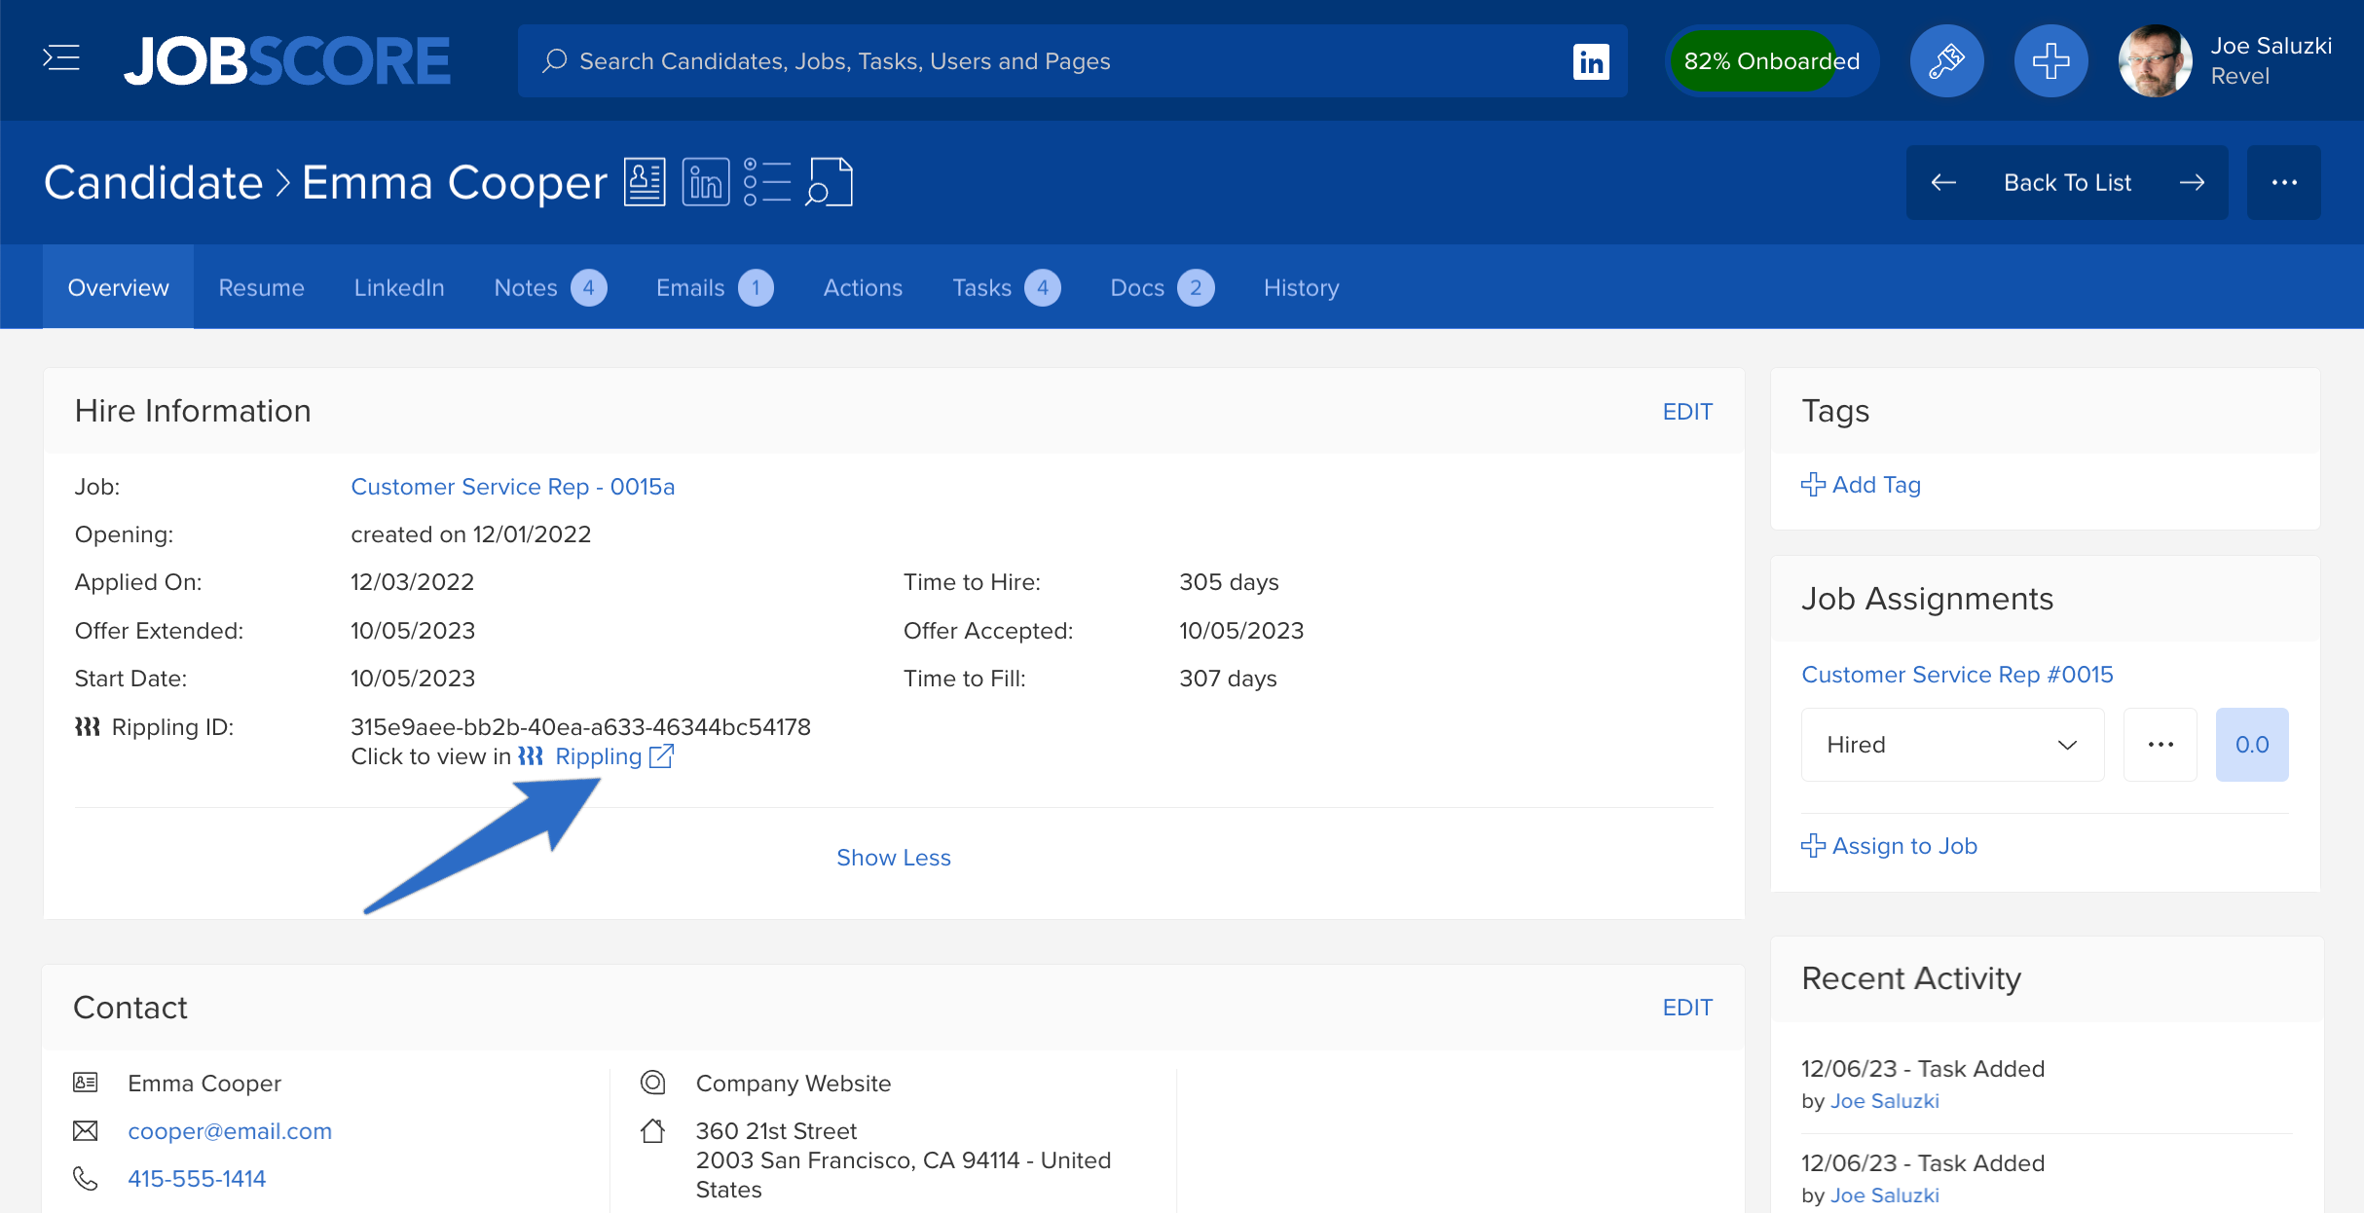Go to previous candidate with left arrow
This screenshot has width=2364, height=1213.
point(1943,183)
